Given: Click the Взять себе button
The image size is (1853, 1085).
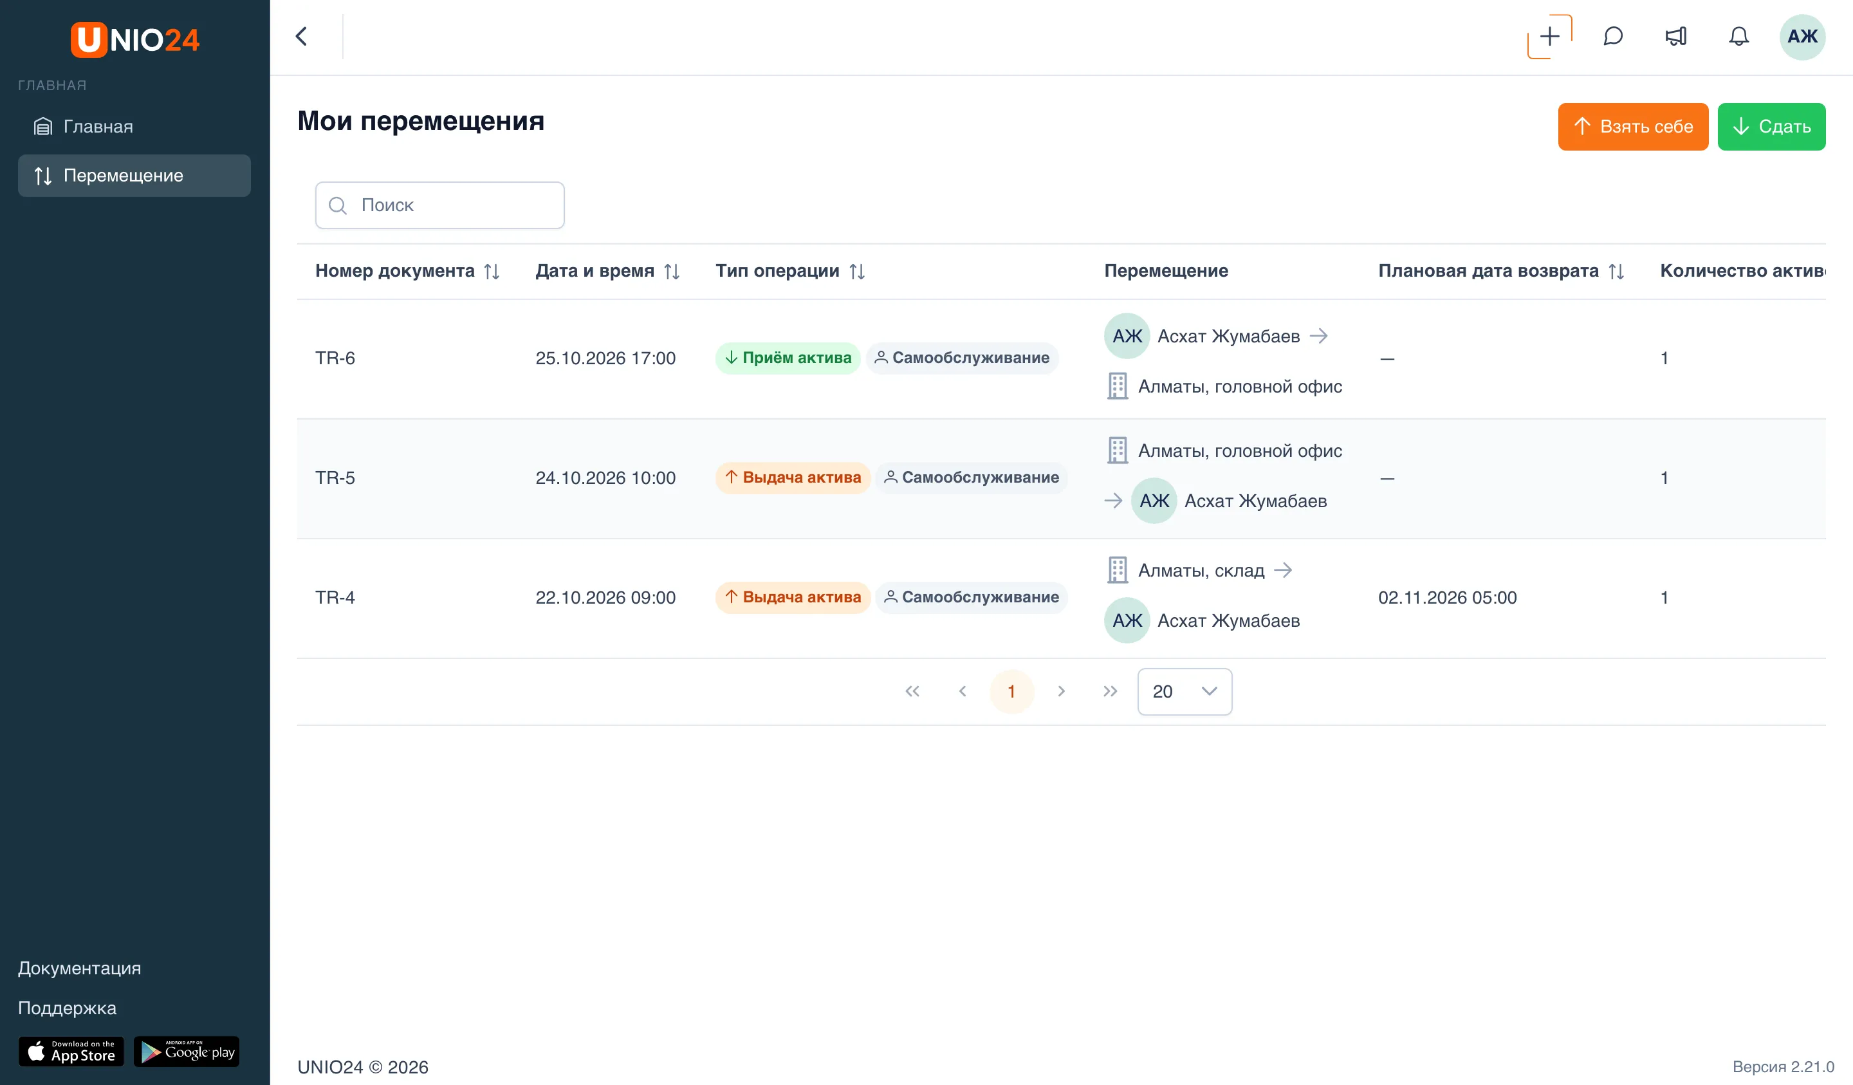Looking at the screenshot, I should pyautogui.click(x=1632, y=127).
